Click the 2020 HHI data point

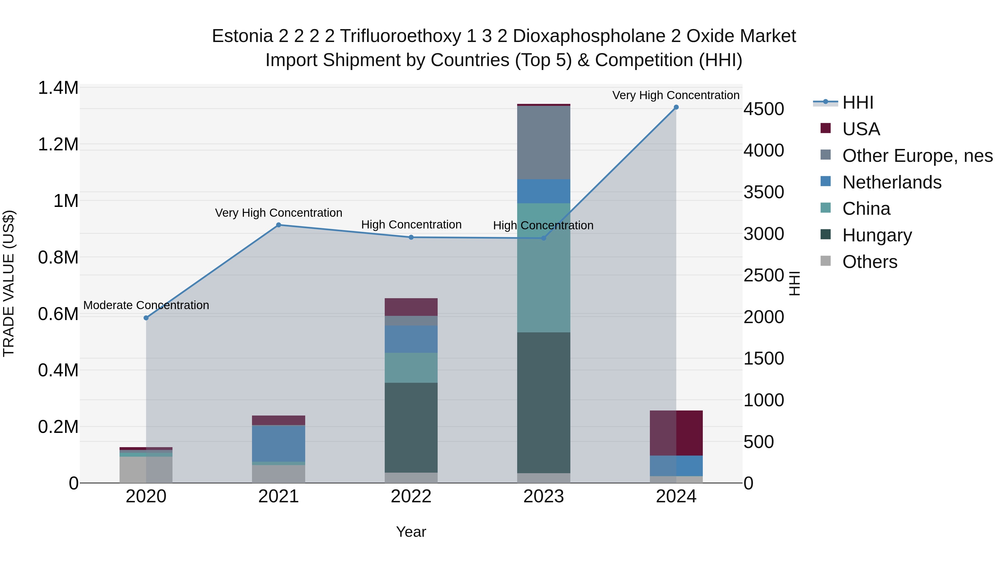click(x=146, y=318)
